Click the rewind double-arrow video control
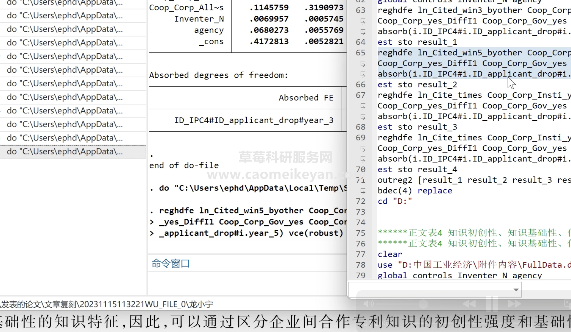The width and height of the screenshot is (571, 332). 469,304
